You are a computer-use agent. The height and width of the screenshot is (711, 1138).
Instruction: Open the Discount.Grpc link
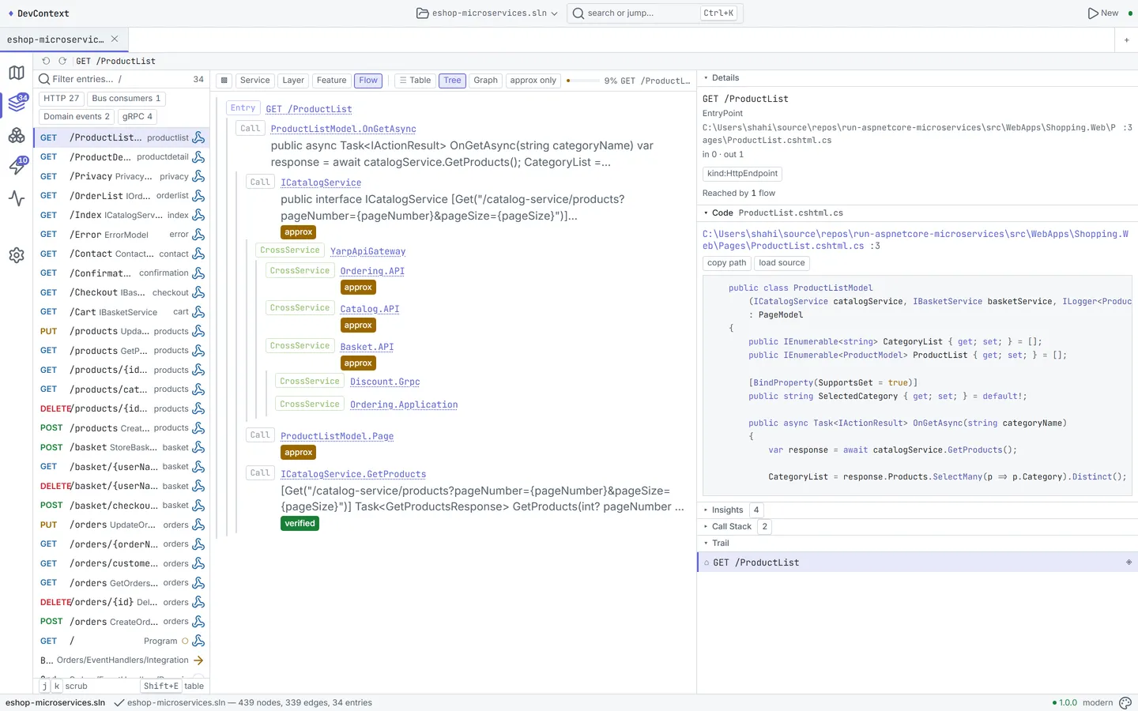(x=385, y=382)
